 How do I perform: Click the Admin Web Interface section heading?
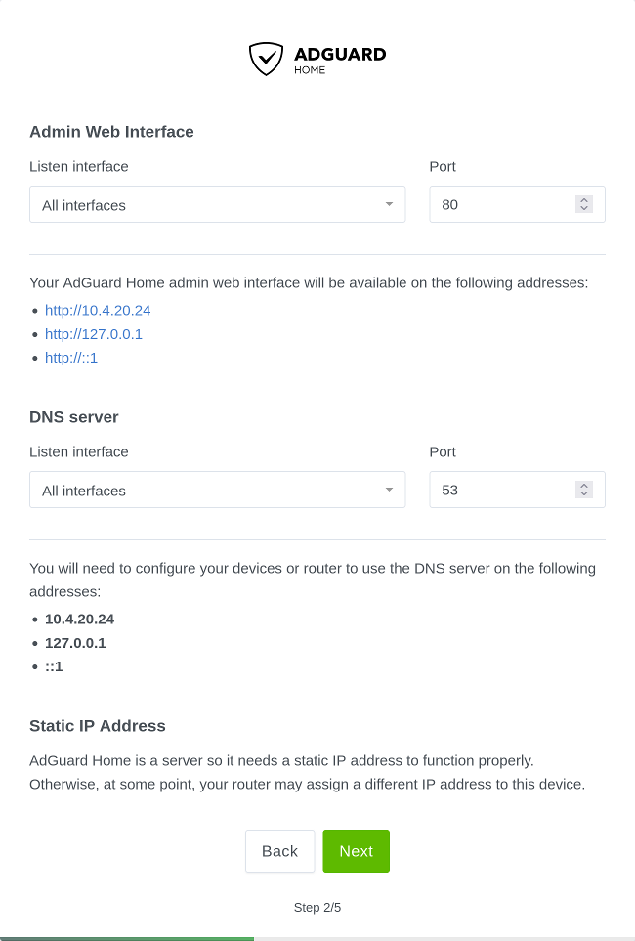point(110,131)
